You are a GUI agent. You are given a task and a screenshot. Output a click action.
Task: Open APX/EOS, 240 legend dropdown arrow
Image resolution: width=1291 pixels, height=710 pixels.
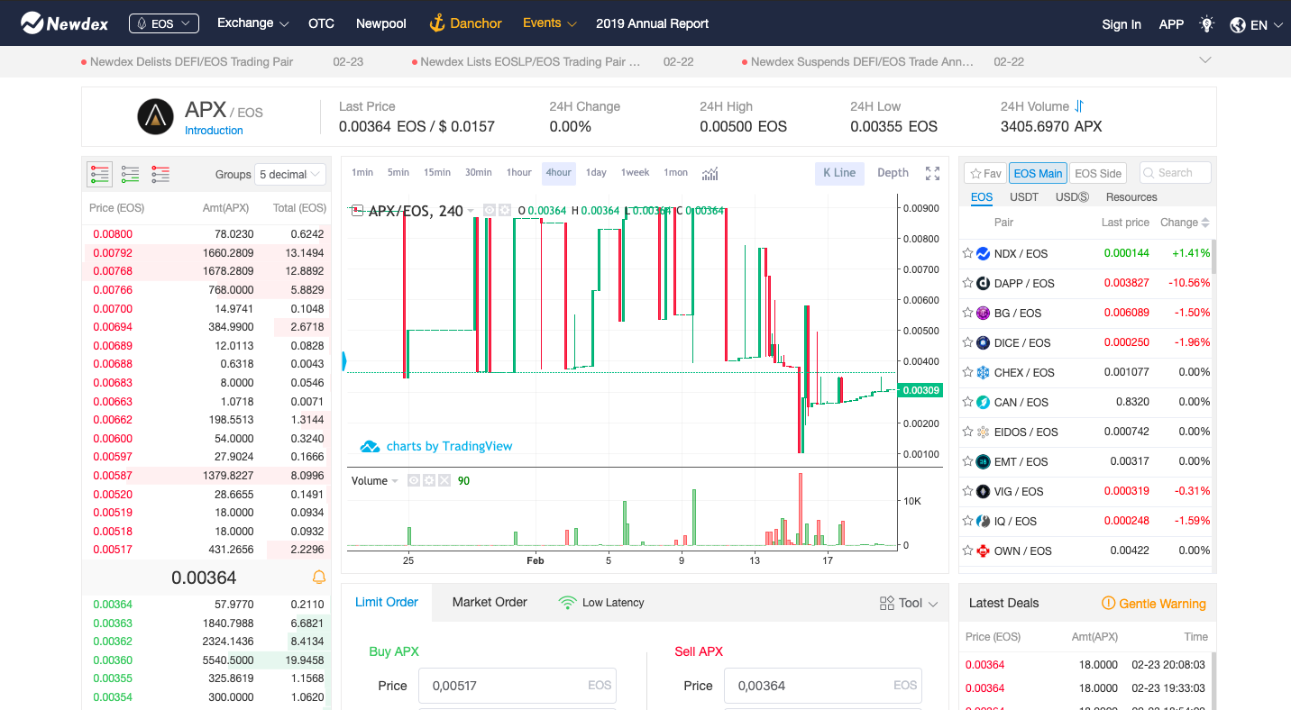click(471, 211)
